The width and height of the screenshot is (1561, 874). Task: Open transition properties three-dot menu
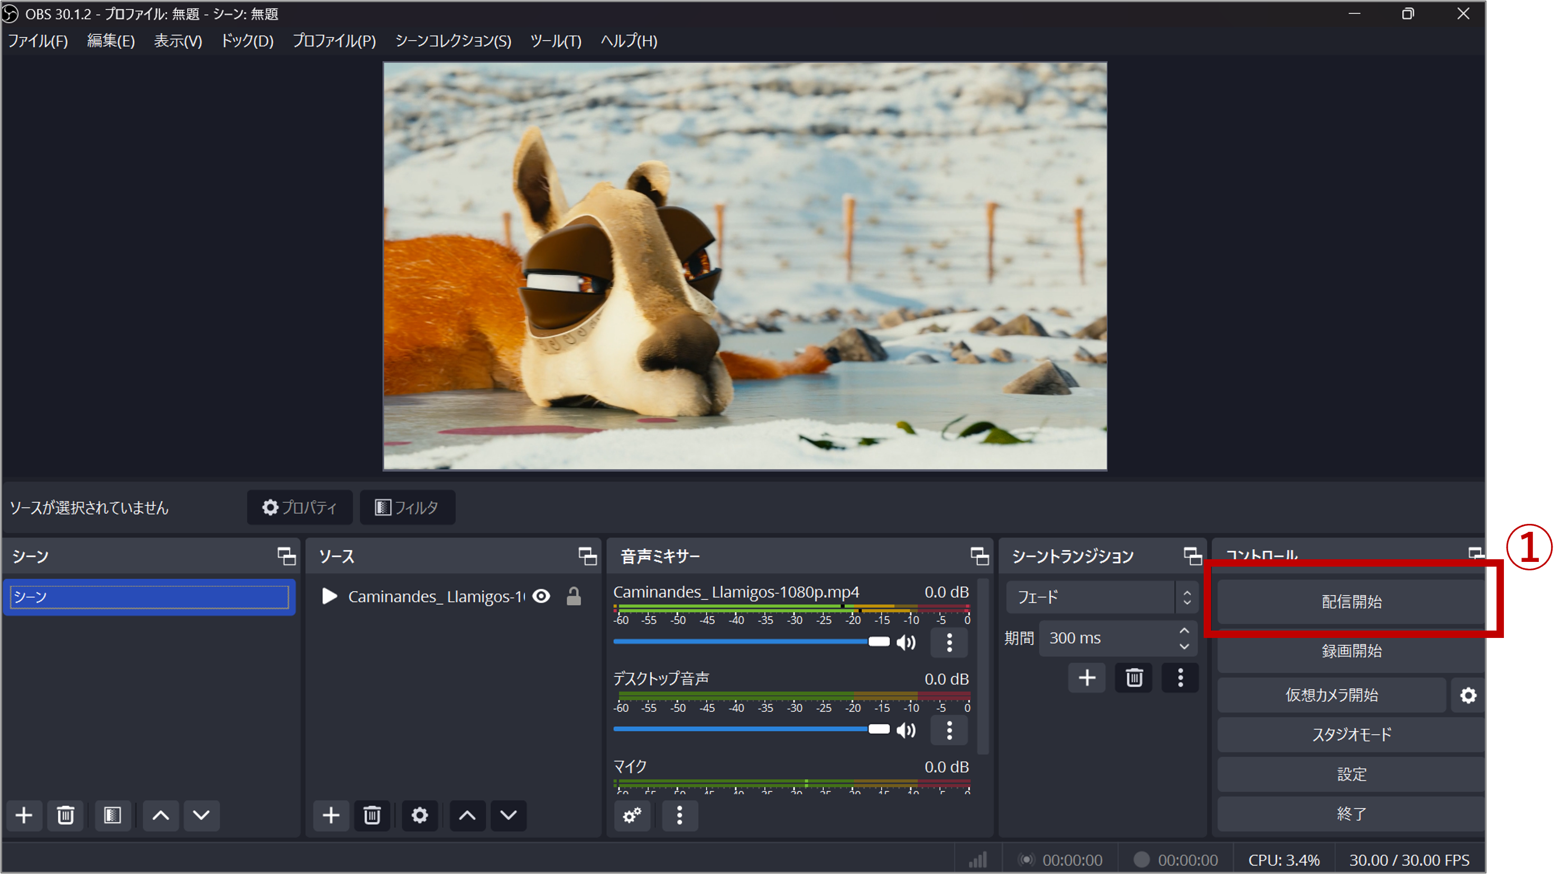coord(1180,678)
